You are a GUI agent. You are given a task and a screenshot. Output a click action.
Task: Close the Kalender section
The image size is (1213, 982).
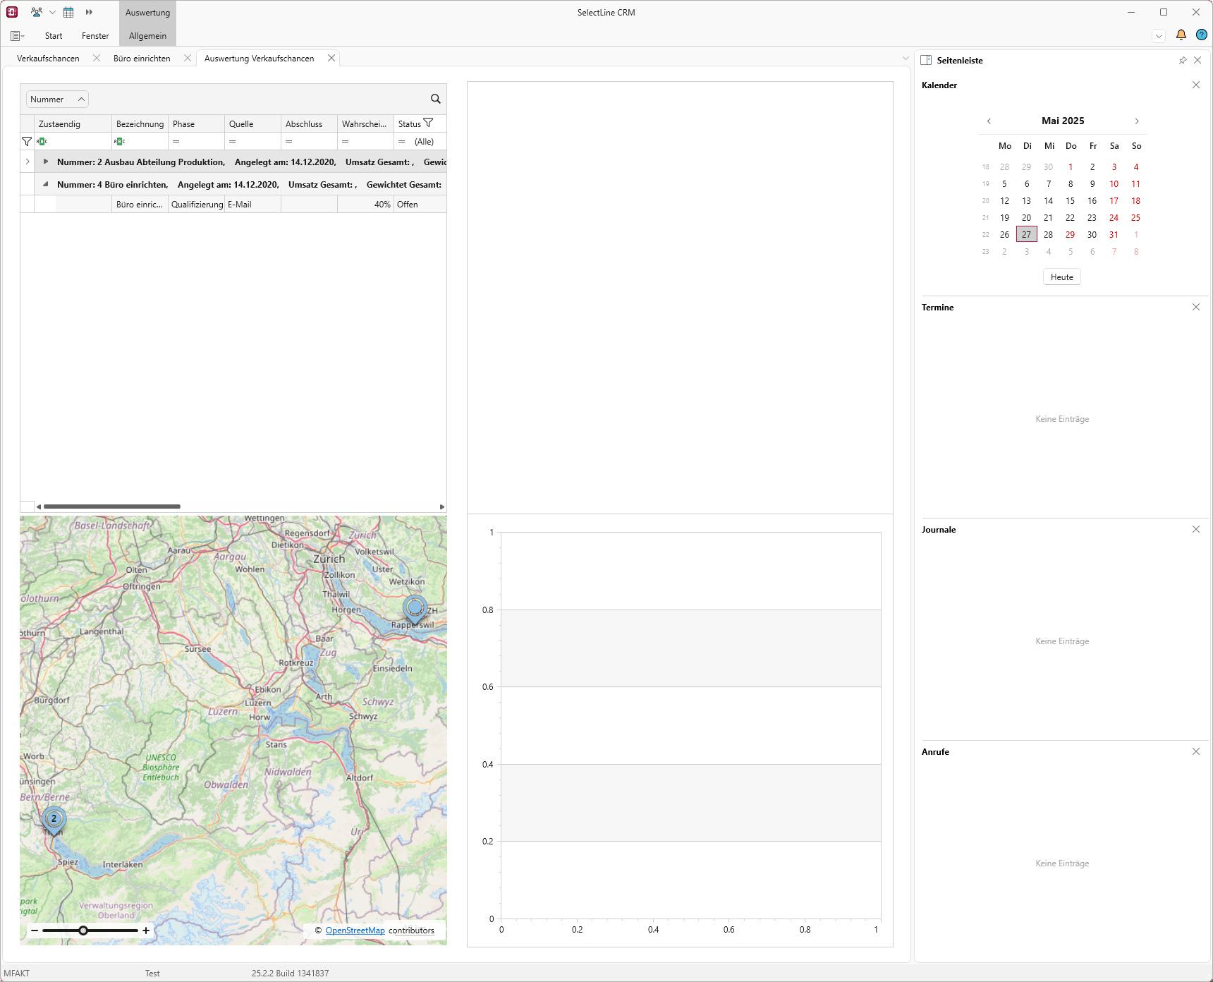click(1196, 85)
